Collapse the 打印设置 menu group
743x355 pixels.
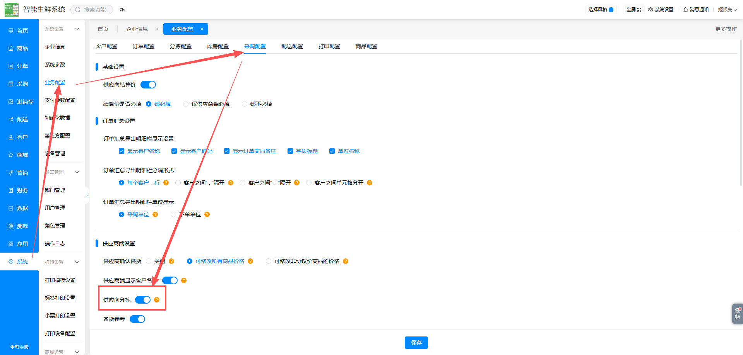pos(77,262)
